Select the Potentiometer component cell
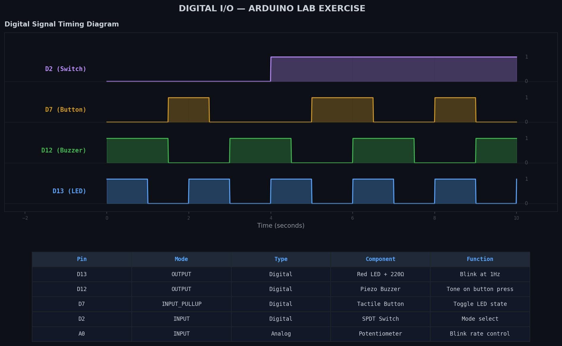The image size is (562, 346). click(x=380, y=334)
